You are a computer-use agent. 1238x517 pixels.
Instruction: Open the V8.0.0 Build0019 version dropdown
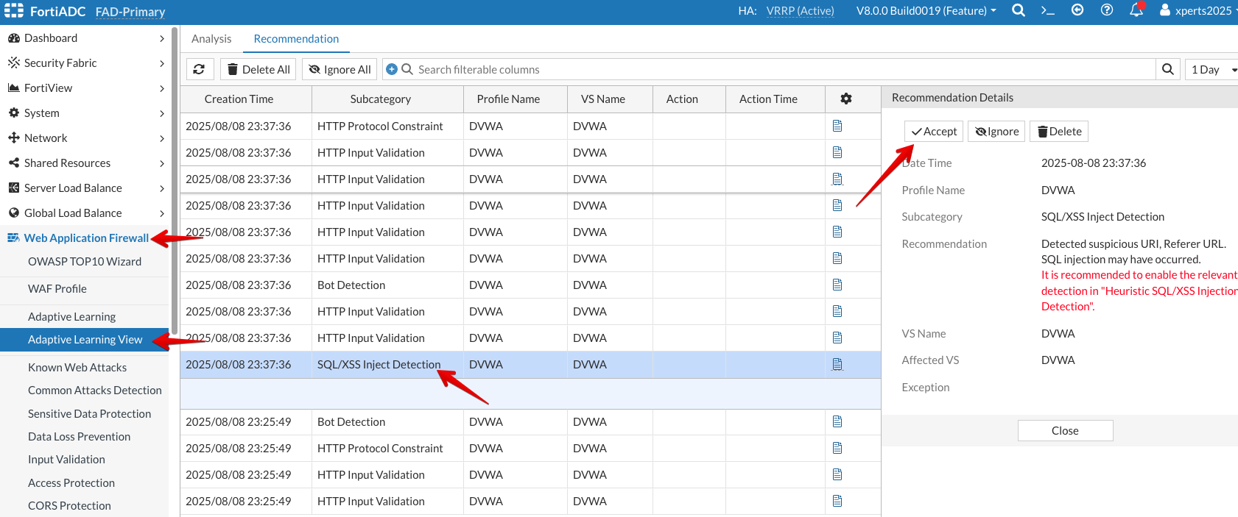click(x=926, y=11)
